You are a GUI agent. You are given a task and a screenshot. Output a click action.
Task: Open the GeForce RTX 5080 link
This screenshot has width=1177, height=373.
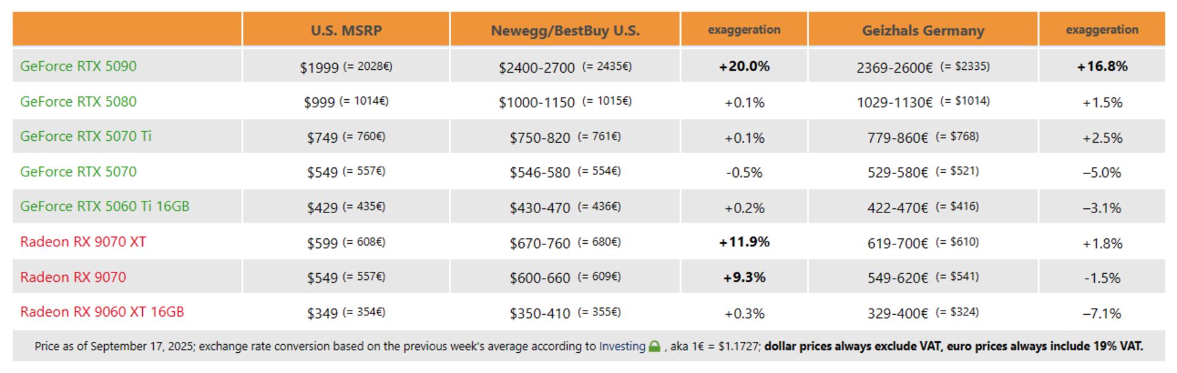[x=78, y=102]
